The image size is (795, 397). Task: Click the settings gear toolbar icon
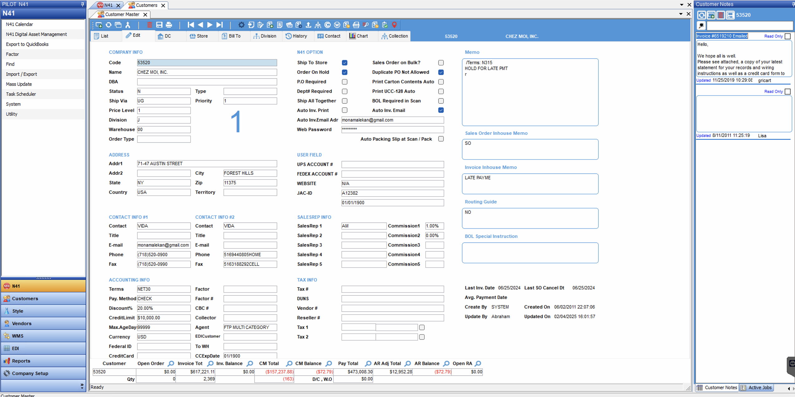pyautogui.click(x=241, y=25)
